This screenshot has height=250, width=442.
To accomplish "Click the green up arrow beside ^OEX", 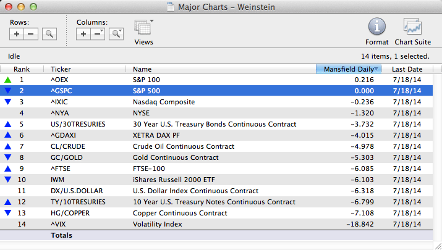I will tap(8, 80).
